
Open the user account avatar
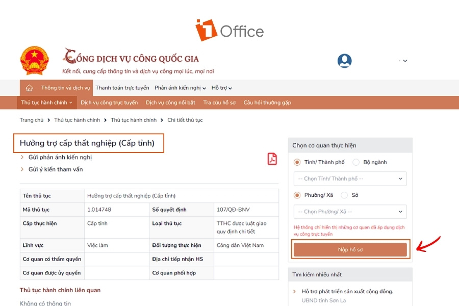(345, 61)
